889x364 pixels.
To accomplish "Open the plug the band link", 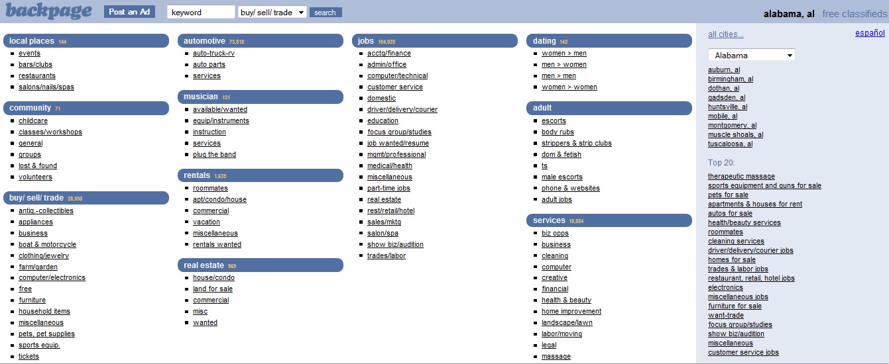I will (x=214, y=155).
